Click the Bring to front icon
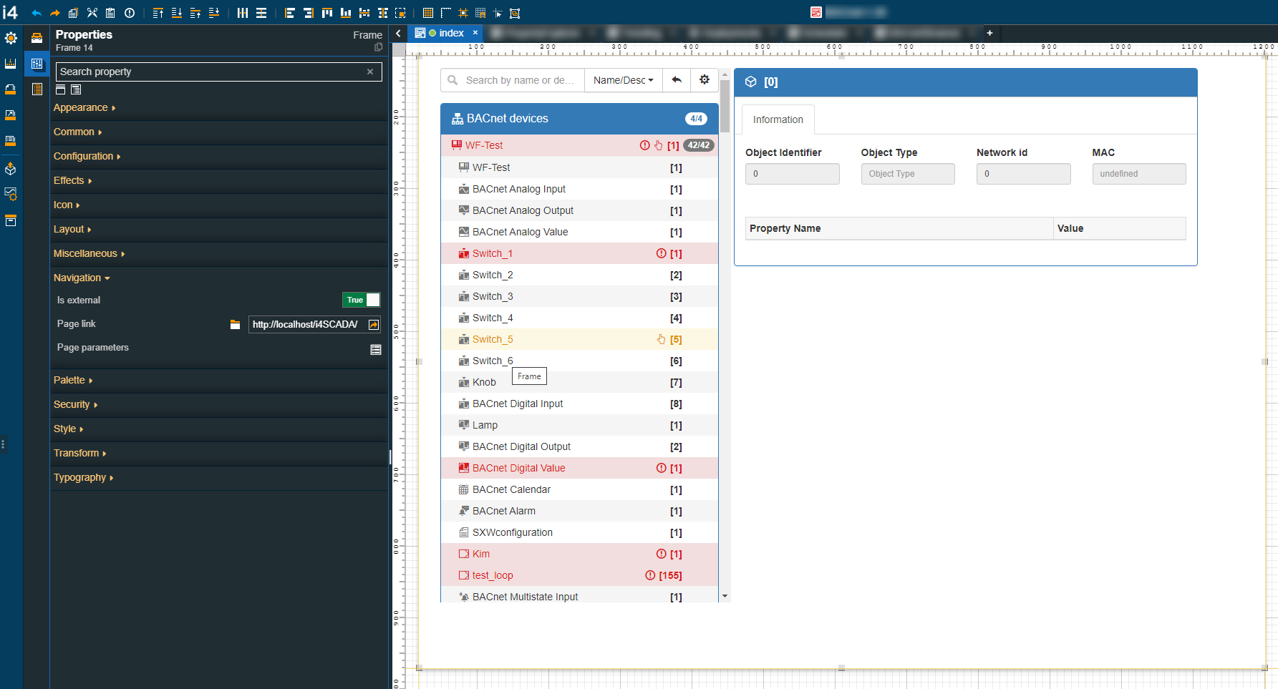This screenshot has width=1278, height=689. [x=158, y=13]
